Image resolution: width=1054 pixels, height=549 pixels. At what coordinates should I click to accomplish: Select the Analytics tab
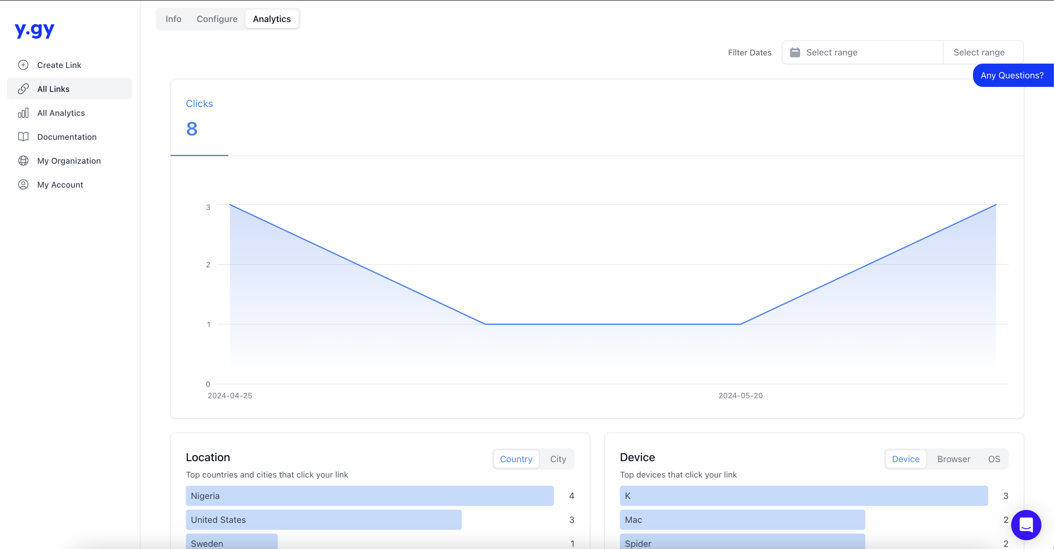tap(272, 19)
